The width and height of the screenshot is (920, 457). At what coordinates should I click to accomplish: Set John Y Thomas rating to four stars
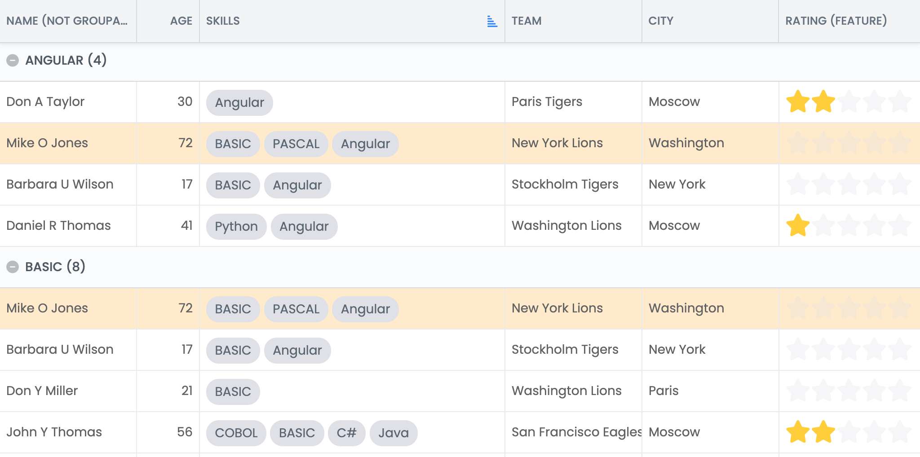click(875, 432)
